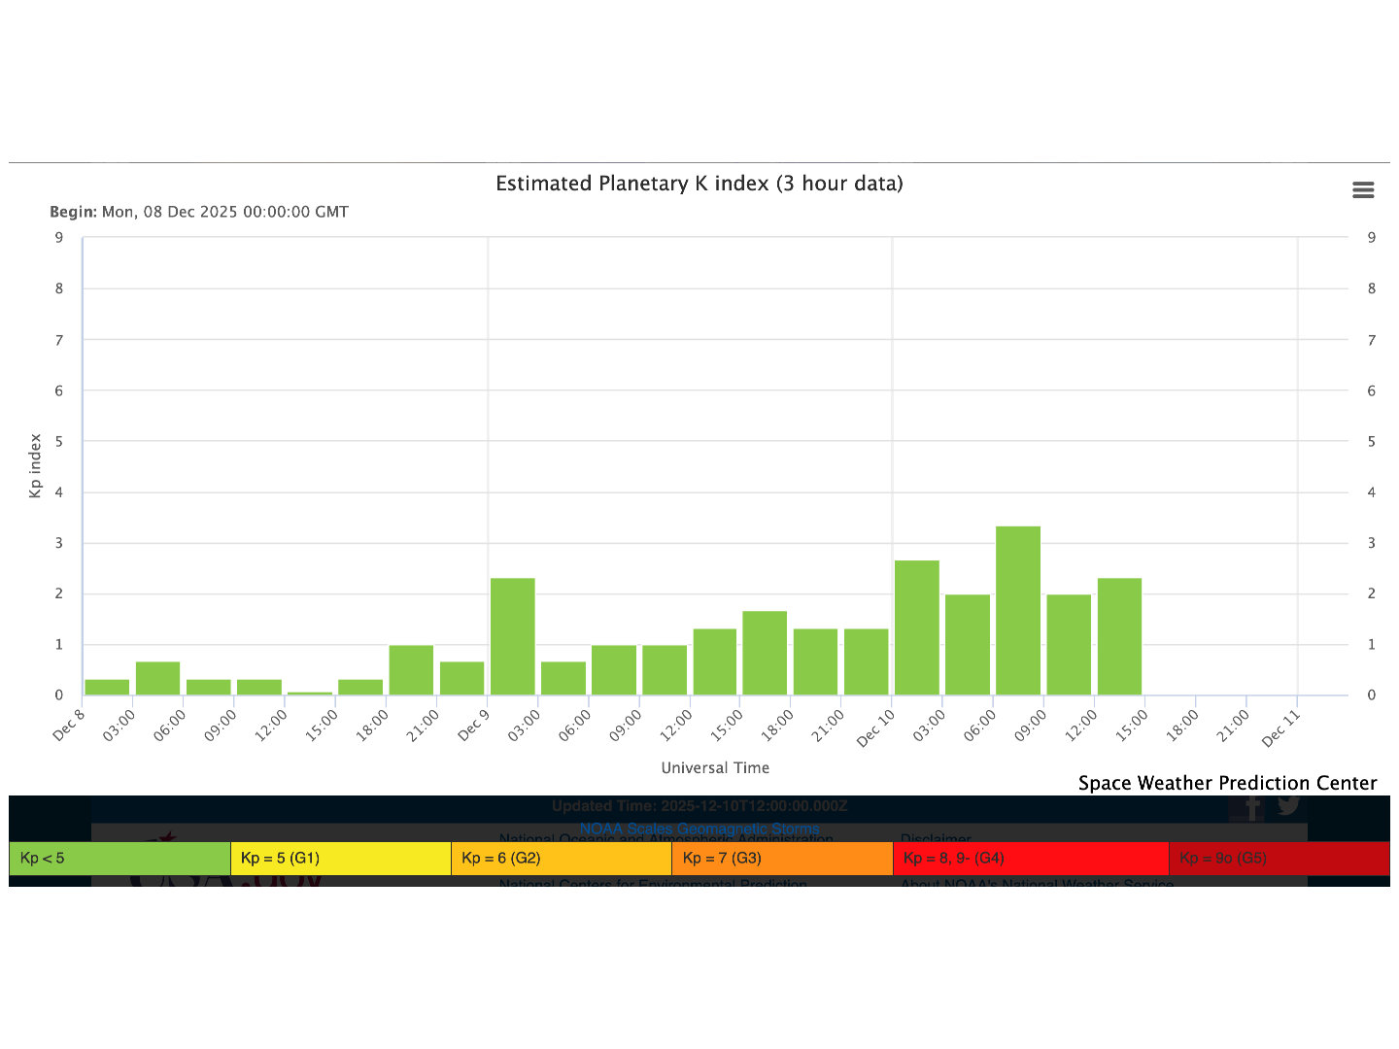
Task: Click the dark red Kp = 9o (G5) swatch
Action: coord(1278,859)
